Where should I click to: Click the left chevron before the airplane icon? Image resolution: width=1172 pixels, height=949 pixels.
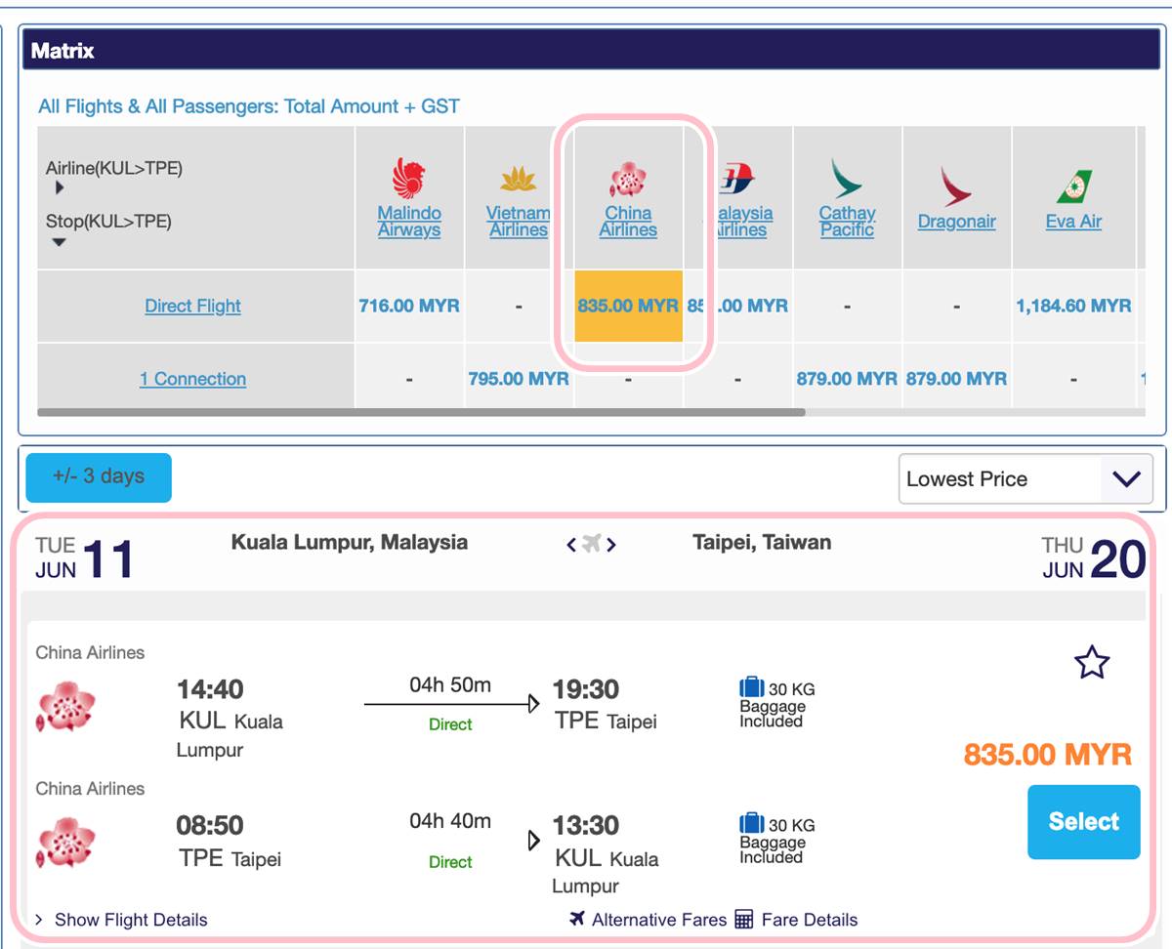click(x=571, y=545)
